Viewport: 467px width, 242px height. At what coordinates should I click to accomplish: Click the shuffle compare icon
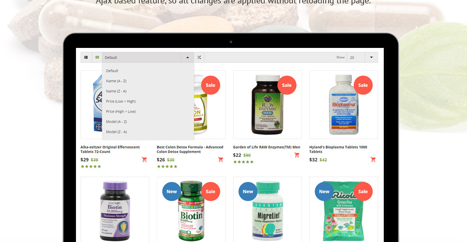coord(199,57)
